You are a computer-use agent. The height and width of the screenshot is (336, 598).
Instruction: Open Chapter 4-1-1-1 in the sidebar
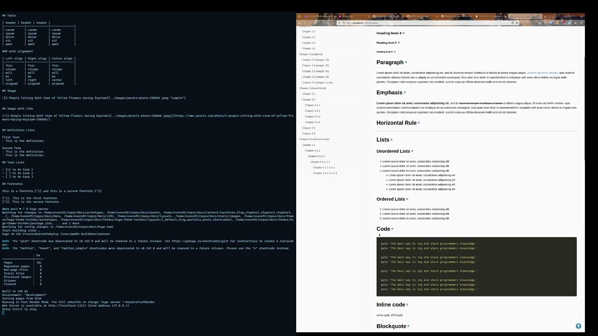316,156
